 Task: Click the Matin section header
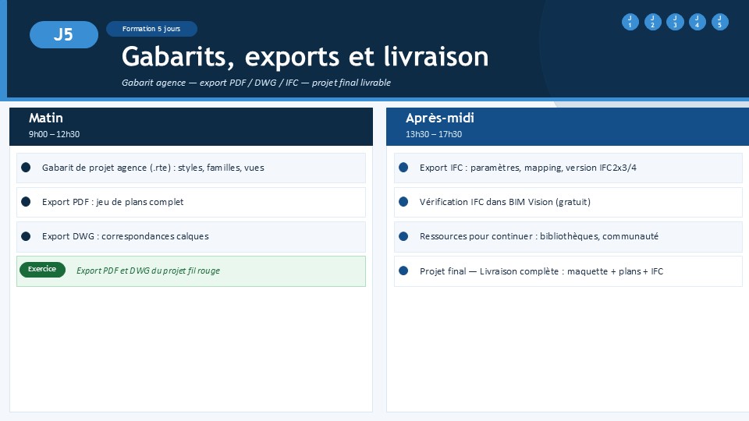tap(191, 126)
